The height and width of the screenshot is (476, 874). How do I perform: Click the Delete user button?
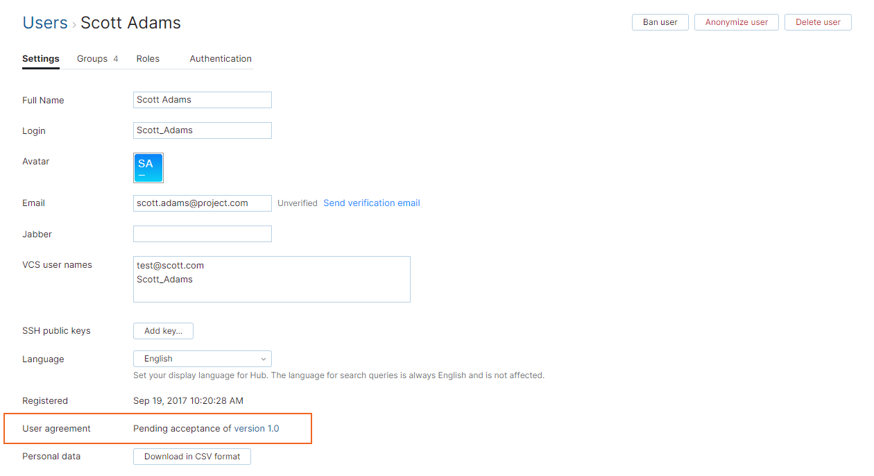[817, 22]
